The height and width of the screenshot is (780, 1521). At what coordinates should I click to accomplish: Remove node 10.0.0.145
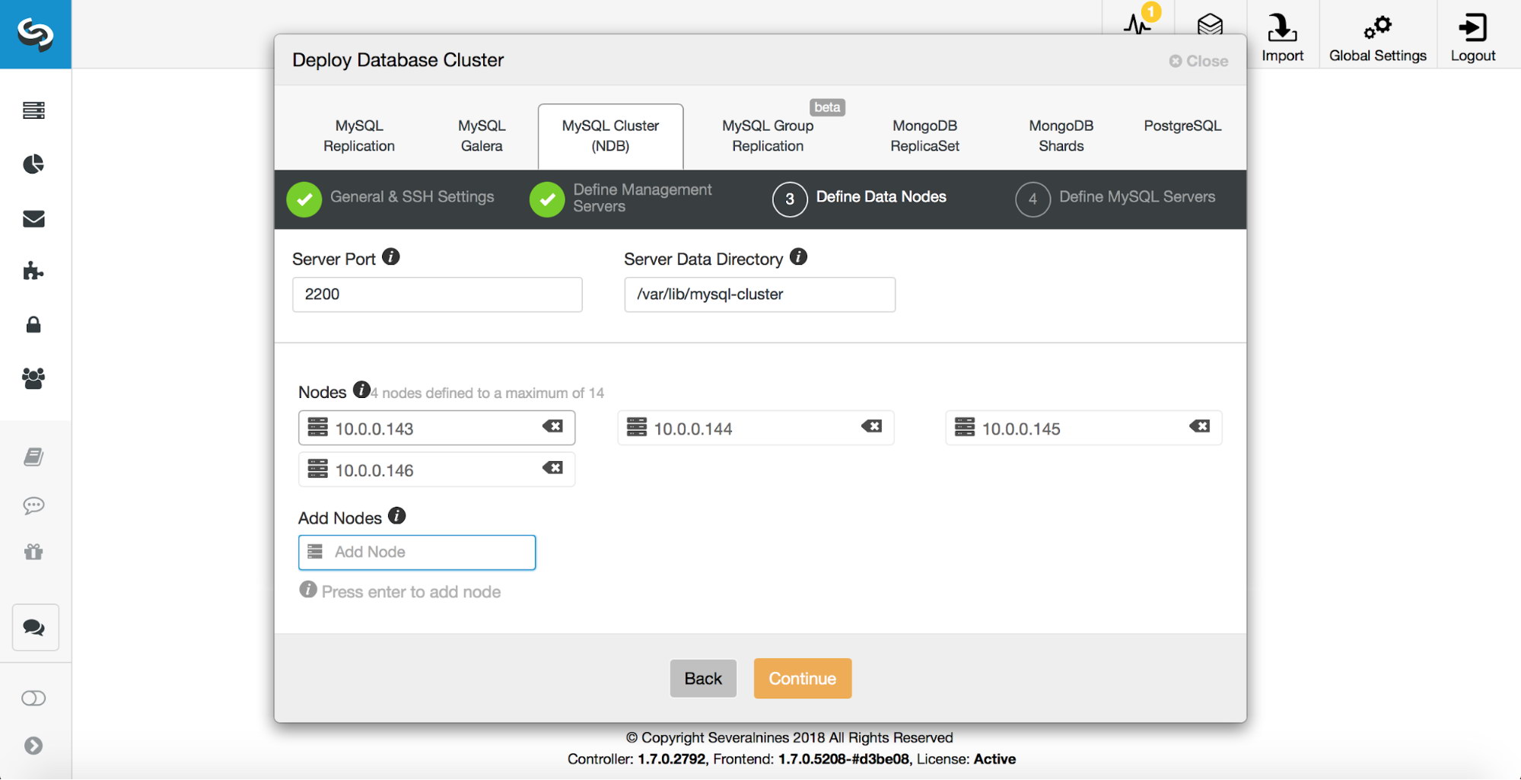[1199, 426]
